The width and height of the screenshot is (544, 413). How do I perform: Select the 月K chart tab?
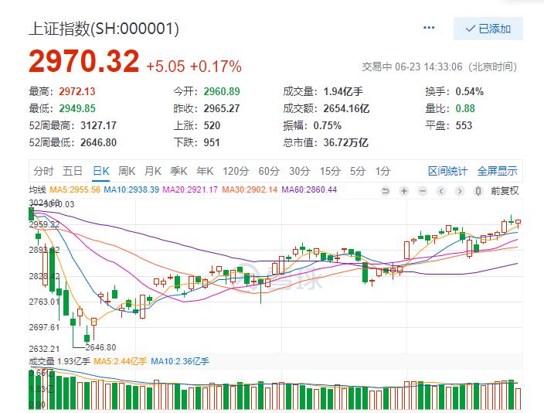[153, 171]
